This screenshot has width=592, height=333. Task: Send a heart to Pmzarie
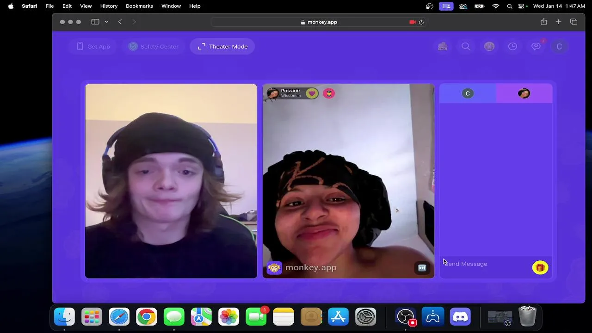[312, 93]
